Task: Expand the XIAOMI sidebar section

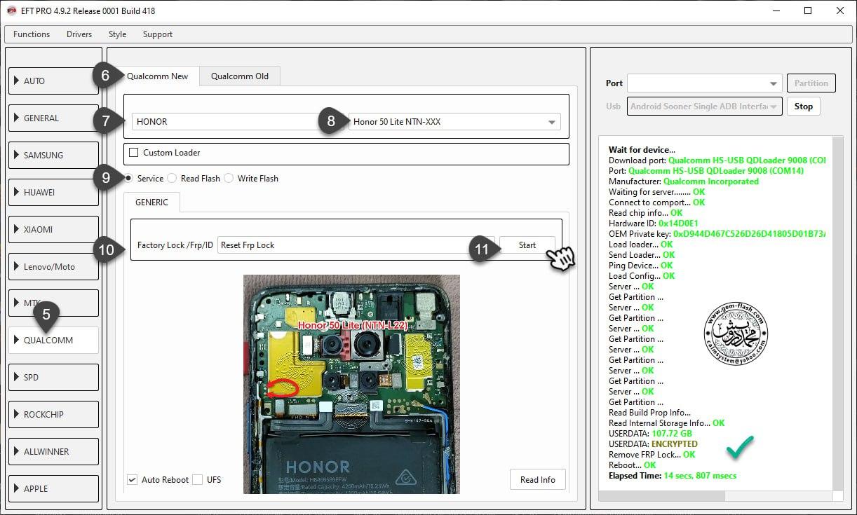Action: click(x=54, y=229)
